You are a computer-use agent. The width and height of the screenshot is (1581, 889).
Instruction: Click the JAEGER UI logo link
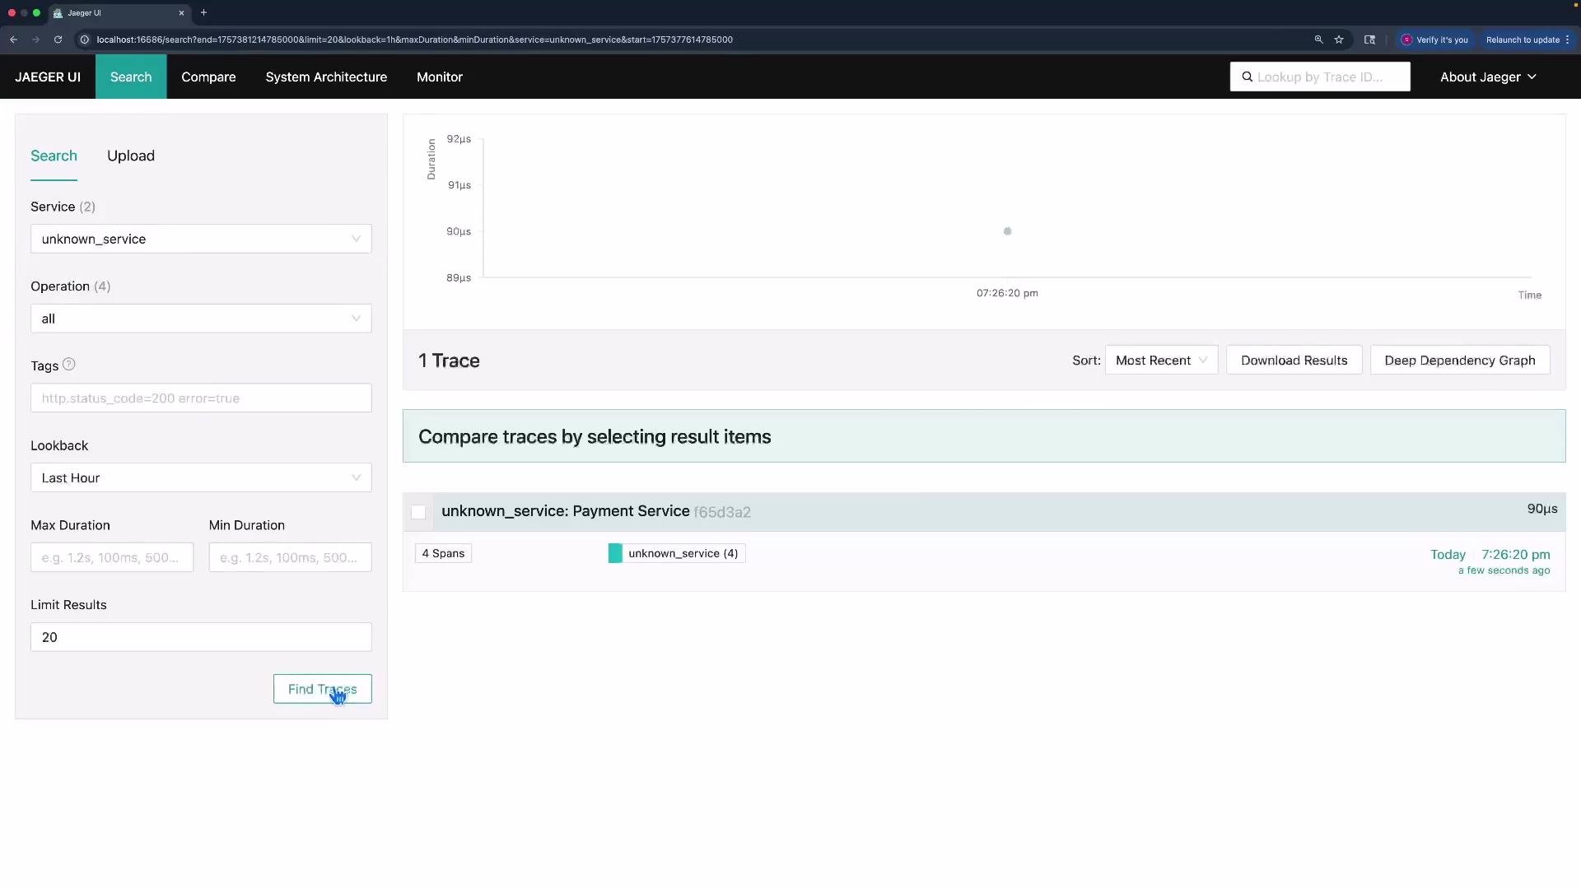coord(48,77)
